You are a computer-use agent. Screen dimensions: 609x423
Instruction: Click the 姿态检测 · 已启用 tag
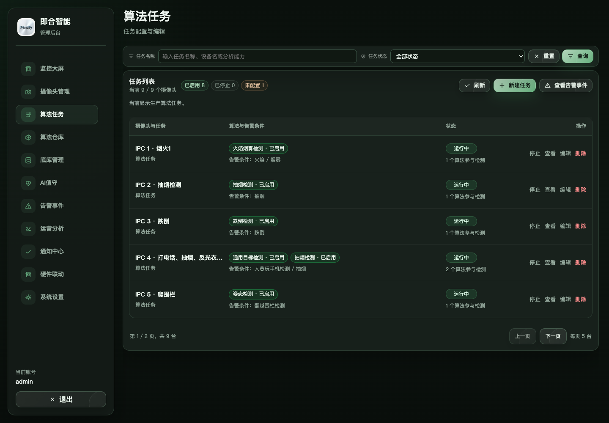pyautogui.click(x=253, y=294)
